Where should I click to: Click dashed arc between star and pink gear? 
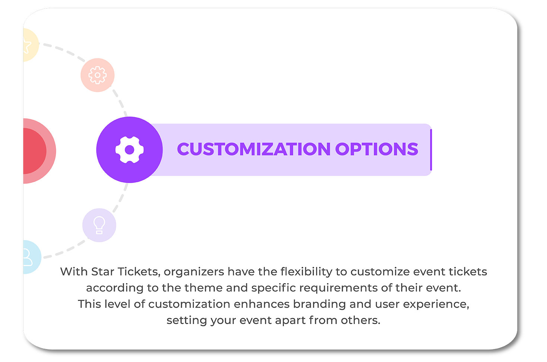click(61, 49)
